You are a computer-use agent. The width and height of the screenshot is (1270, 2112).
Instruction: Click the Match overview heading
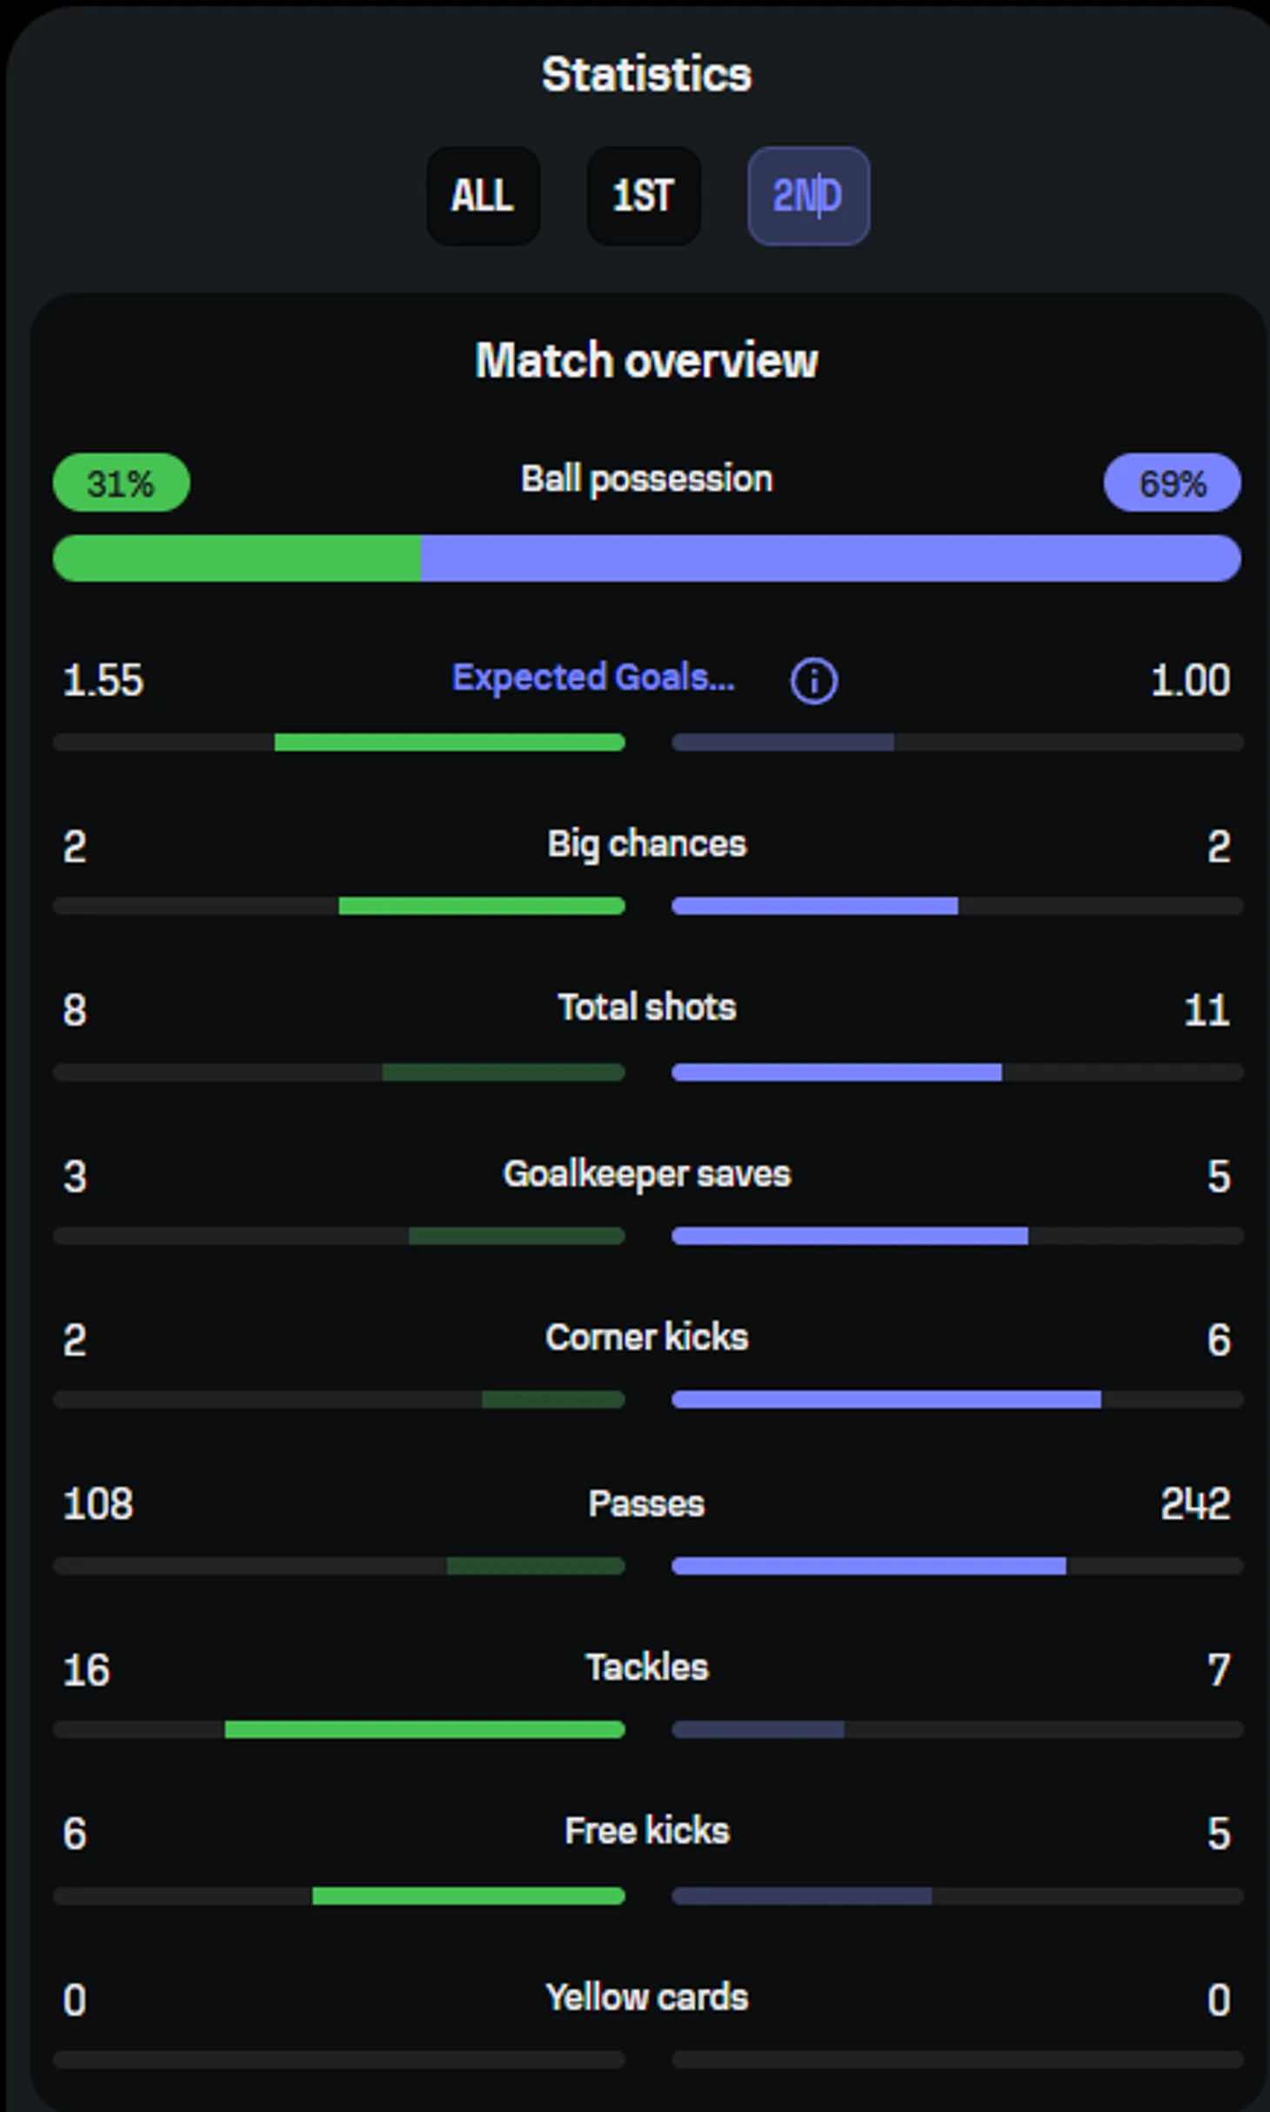tap(646, 360)
